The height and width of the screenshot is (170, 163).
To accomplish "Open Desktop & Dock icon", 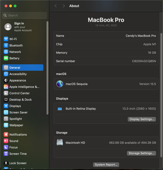I will [6, 100].
